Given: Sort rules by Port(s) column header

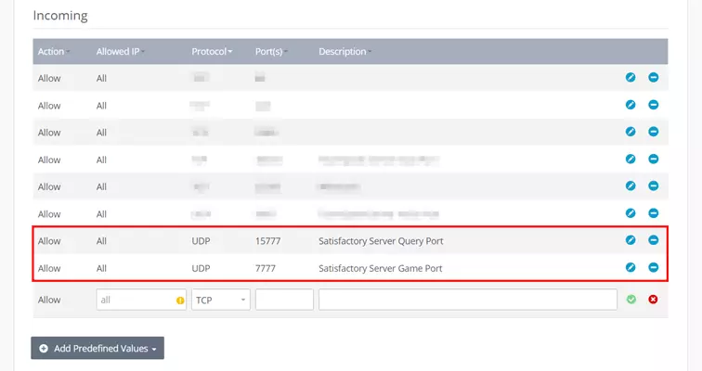Looking at the screenshot, I should click(x=271, y=51).
